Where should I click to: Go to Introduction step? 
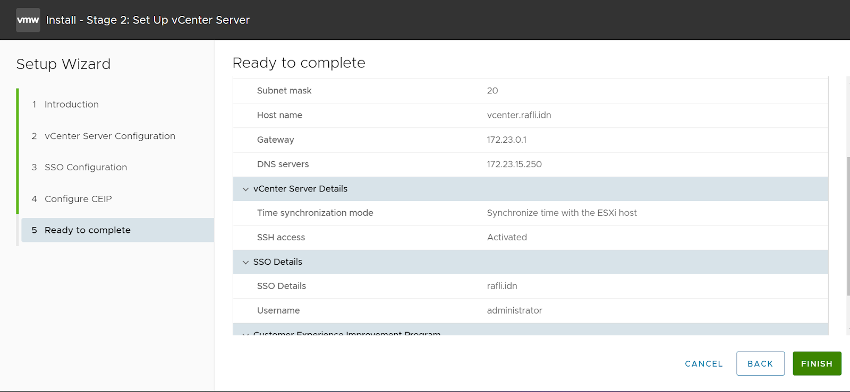[x=71, y=104]
